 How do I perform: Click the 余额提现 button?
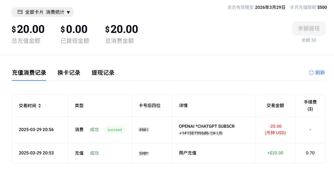[x=309, y=28]
